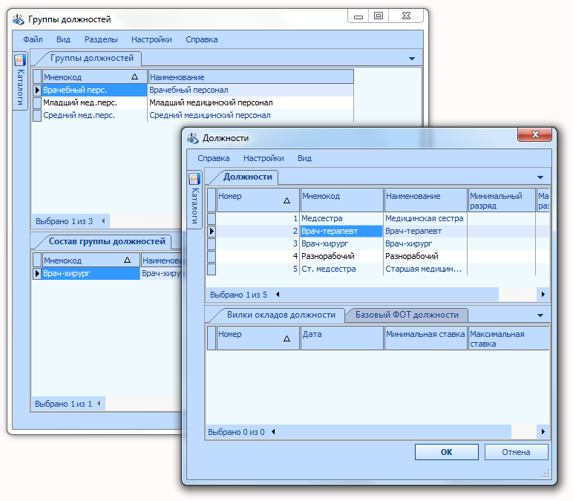Close the Должности dialog

534,134
